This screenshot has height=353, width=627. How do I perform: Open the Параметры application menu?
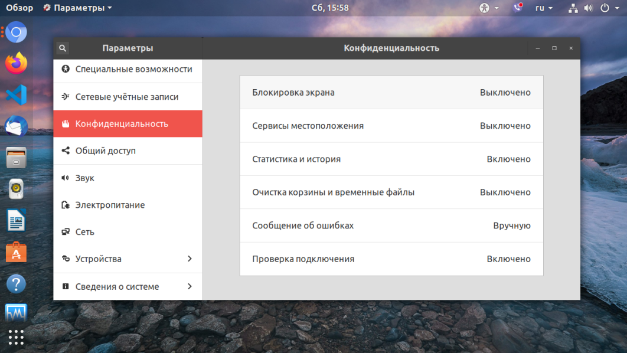tap(77, 8)
